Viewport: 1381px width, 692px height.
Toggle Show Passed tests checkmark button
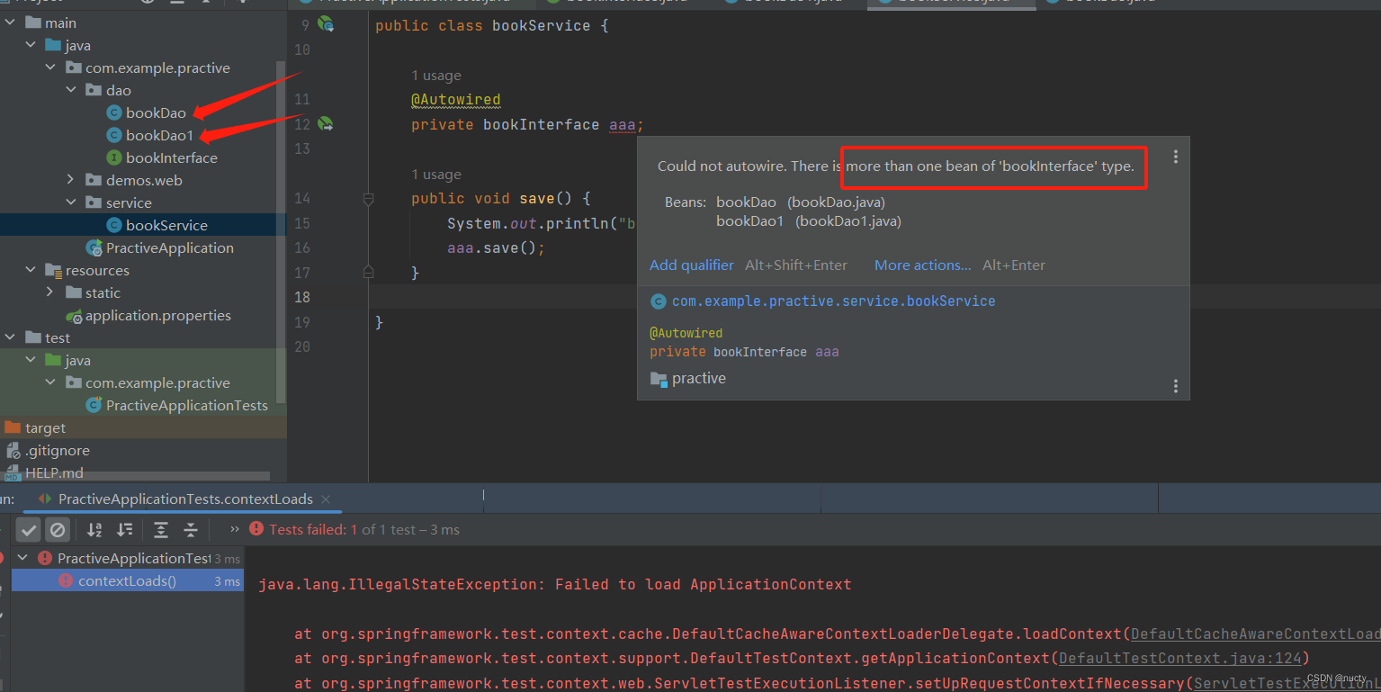click(x=29, y=530)
